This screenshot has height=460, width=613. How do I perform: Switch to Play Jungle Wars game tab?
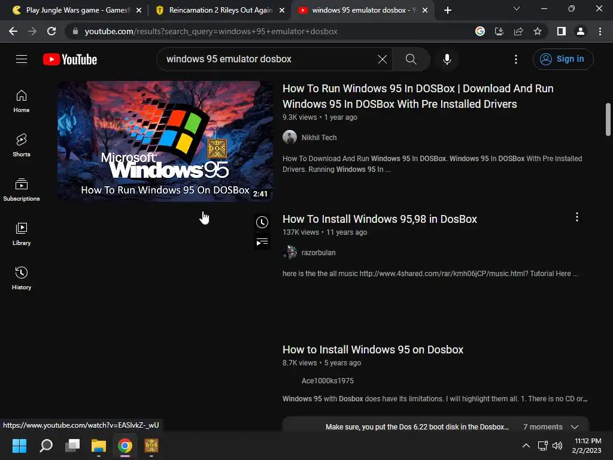click(76, 10)
